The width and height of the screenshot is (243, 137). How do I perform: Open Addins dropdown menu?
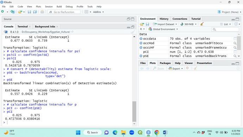click(98, 12)
